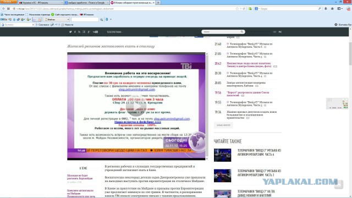The width and height of the screenshot is (352, 198).
Task: Open the 21:05 'Телемарафон Часть 5' news item
Action: click(x=249, y=55)
